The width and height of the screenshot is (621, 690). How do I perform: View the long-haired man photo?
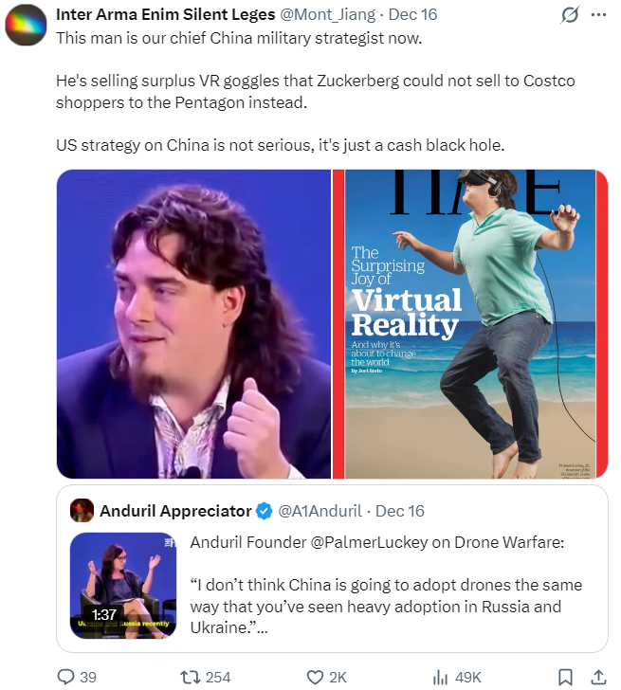tap(193, 324)
